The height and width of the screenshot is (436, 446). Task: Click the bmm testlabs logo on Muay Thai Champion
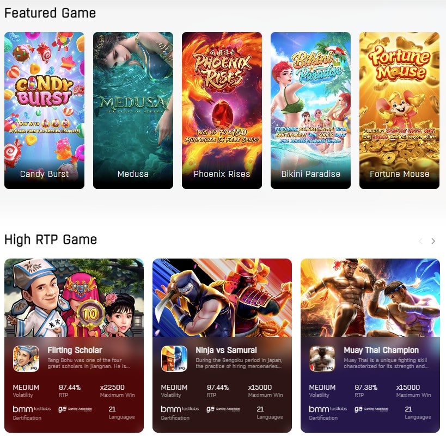pyautogui.click(x=328, y=409)
